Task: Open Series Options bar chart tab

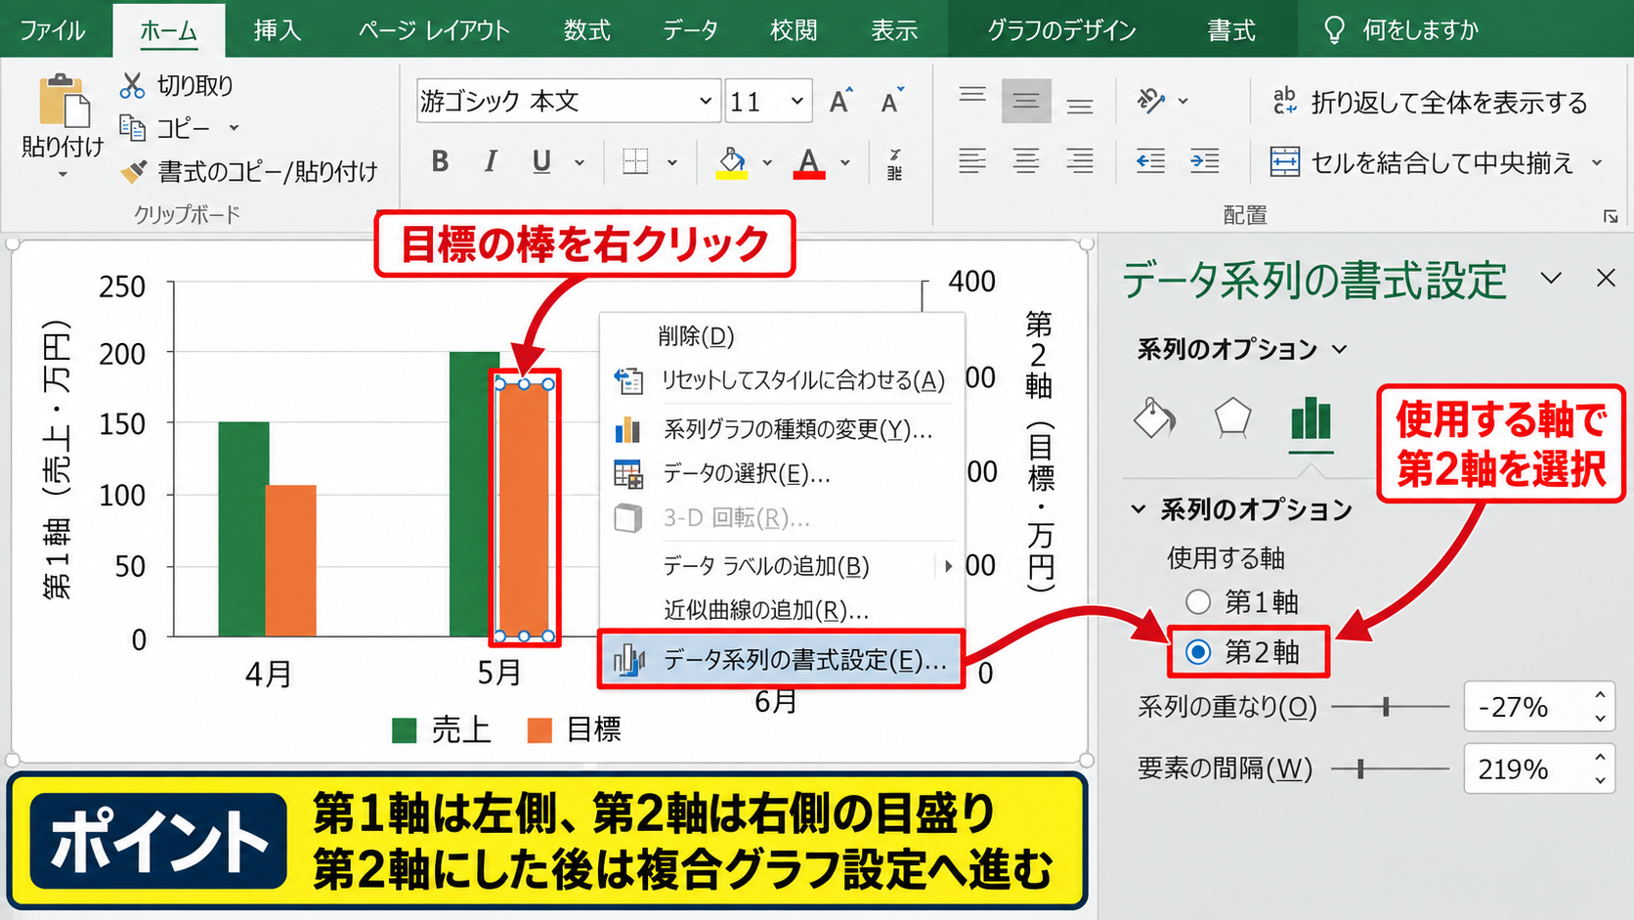Action: pyautogui.click(x=1311, y=418)
